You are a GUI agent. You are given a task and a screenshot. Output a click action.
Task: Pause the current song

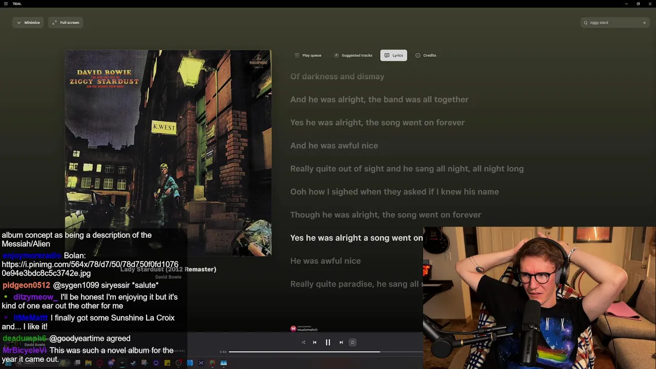click(328, 342)
